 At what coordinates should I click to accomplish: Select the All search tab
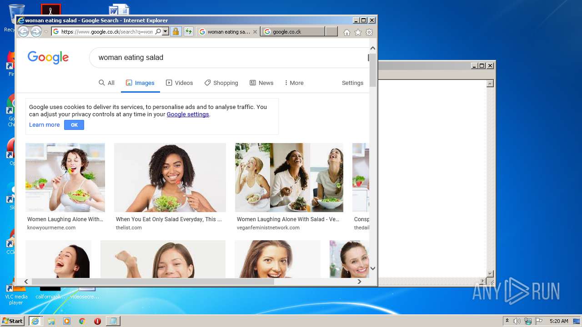(x=107, y=83)
